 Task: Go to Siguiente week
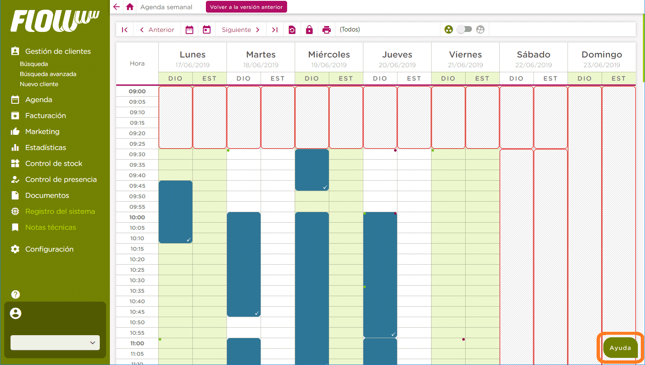point(240,29)
